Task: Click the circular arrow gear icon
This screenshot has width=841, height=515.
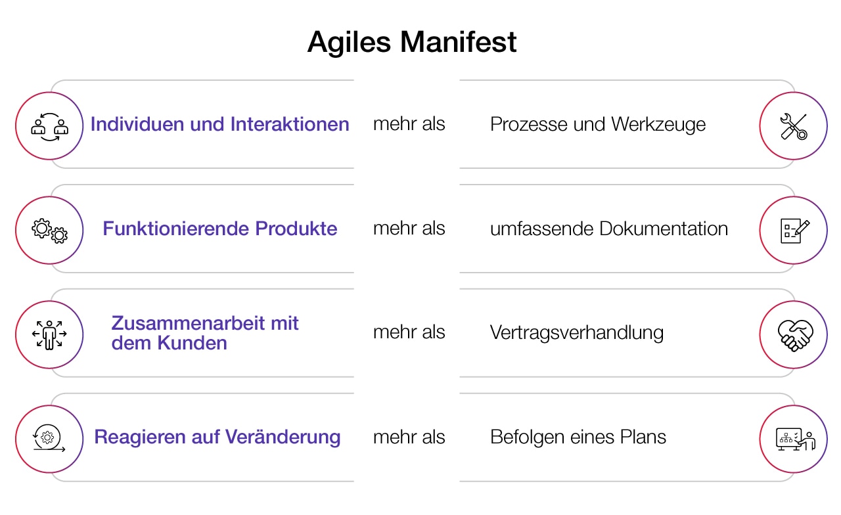Action: coord(49,438)
